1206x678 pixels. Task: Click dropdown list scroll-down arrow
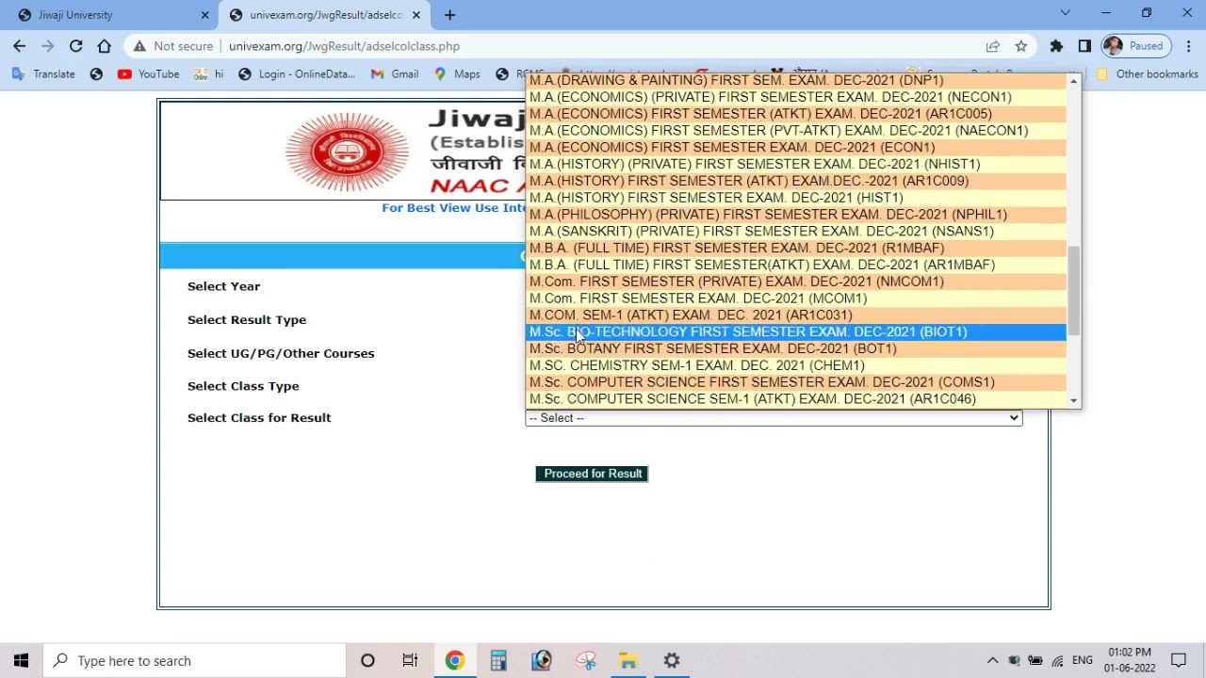pos(1073,400)
